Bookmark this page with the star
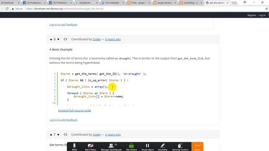Viewport: 269px width, 151px height. click(266, 8)
